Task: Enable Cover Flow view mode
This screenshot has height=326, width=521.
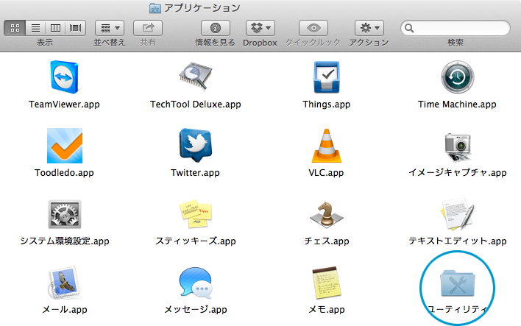Action: click(75, 28)
